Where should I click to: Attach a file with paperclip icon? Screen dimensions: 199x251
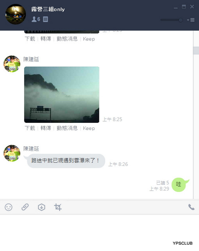(25, 207)
